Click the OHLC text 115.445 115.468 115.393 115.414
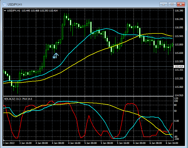 (x=40, y=11)
